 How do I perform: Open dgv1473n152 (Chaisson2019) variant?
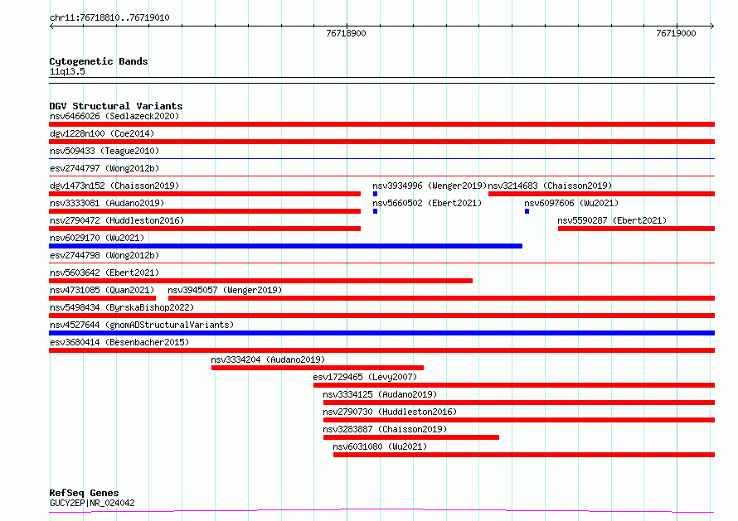click(x=114, y=186)
